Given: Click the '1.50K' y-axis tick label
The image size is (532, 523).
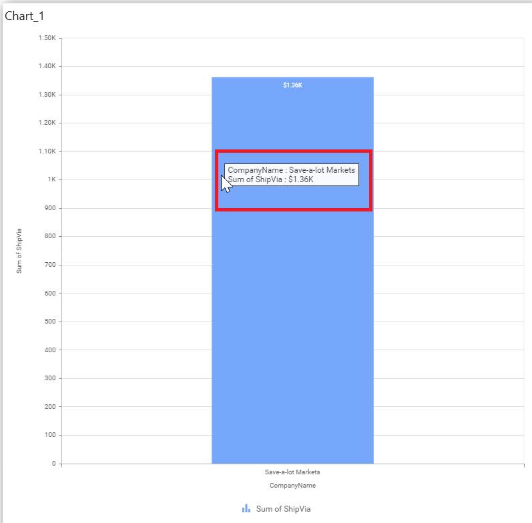Looking at the screenshot, I should pyautogui.click(x=47, y=37).
